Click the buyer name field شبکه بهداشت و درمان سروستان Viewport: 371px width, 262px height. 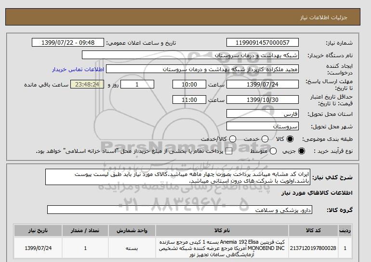point(190,55)
